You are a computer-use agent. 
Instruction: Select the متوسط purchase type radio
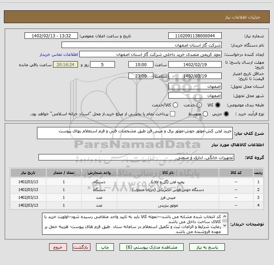[x=205, y=114]
